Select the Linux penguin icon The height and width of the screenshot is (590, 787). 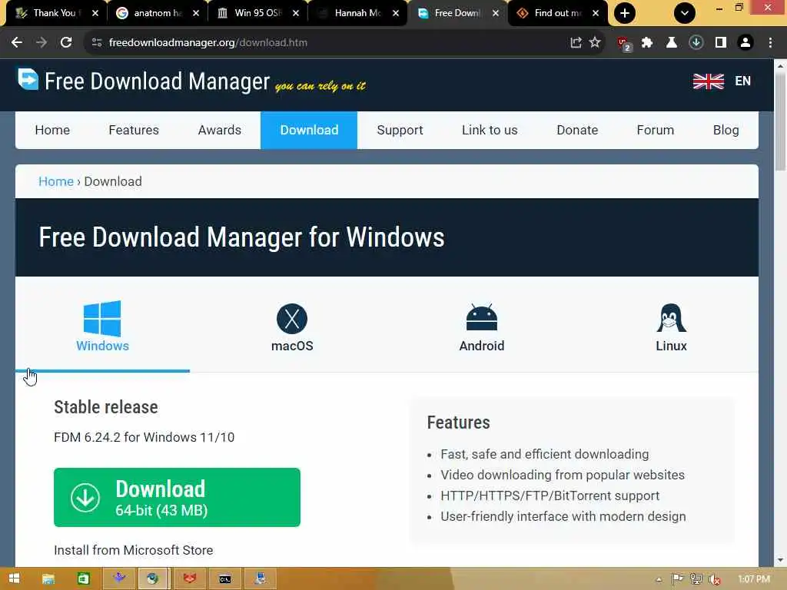[671, 318]
